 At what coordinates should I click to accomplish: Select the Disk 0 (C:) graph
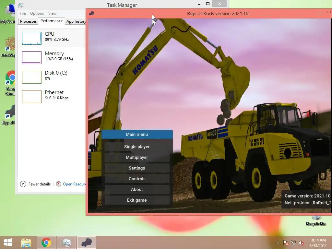[52, 77]
